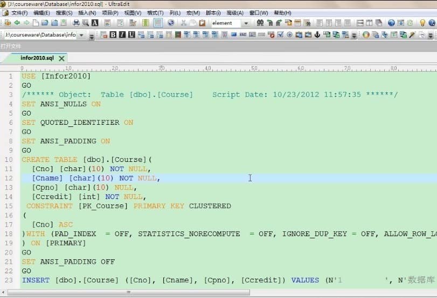
Task: Open the 文件(F) menu
Action: tap(19, 13)
